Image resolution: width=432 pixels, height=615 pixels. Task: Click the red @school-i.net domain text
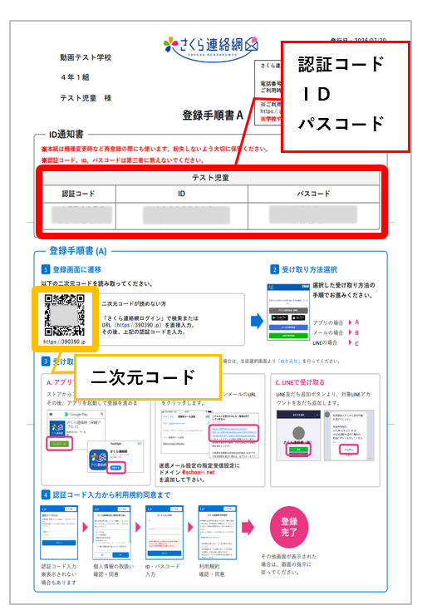[x=199, y=473]
